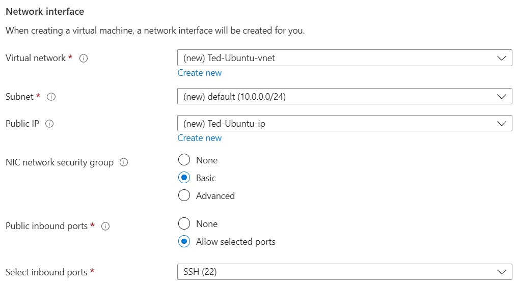The width and height of the screenshot is (518, 284).
Task: Select the Basic network security group option
Action: pyautogui.click(x=184, y=178)
